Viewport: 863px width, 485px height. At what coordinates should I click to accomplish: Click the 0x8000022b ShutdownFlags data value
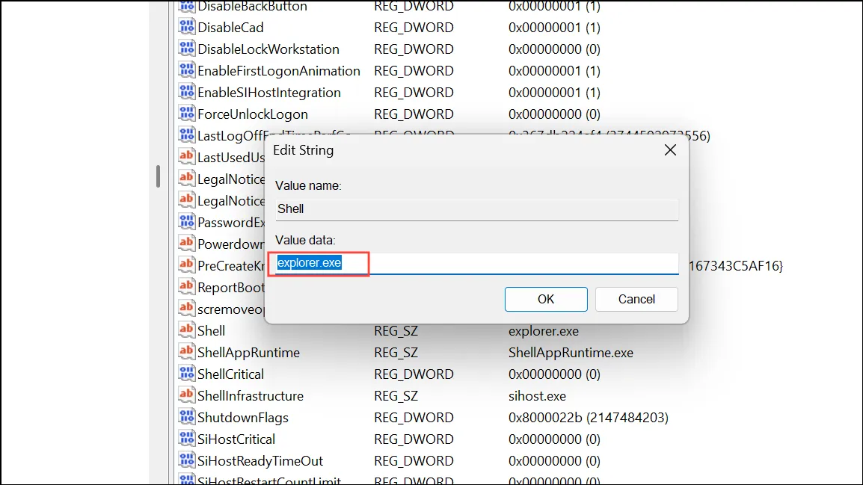(589, 417)
